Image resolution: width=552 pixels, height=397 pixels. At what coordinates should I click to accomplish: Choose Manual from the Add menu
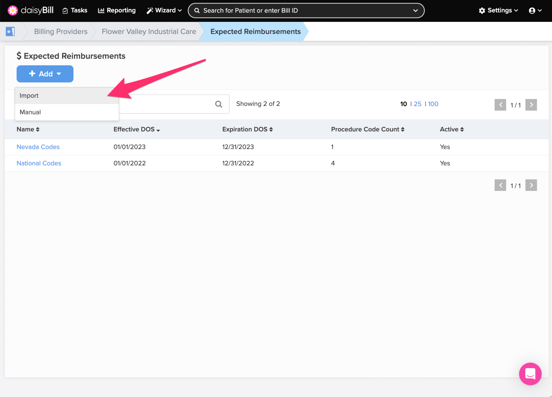point(30,112)
